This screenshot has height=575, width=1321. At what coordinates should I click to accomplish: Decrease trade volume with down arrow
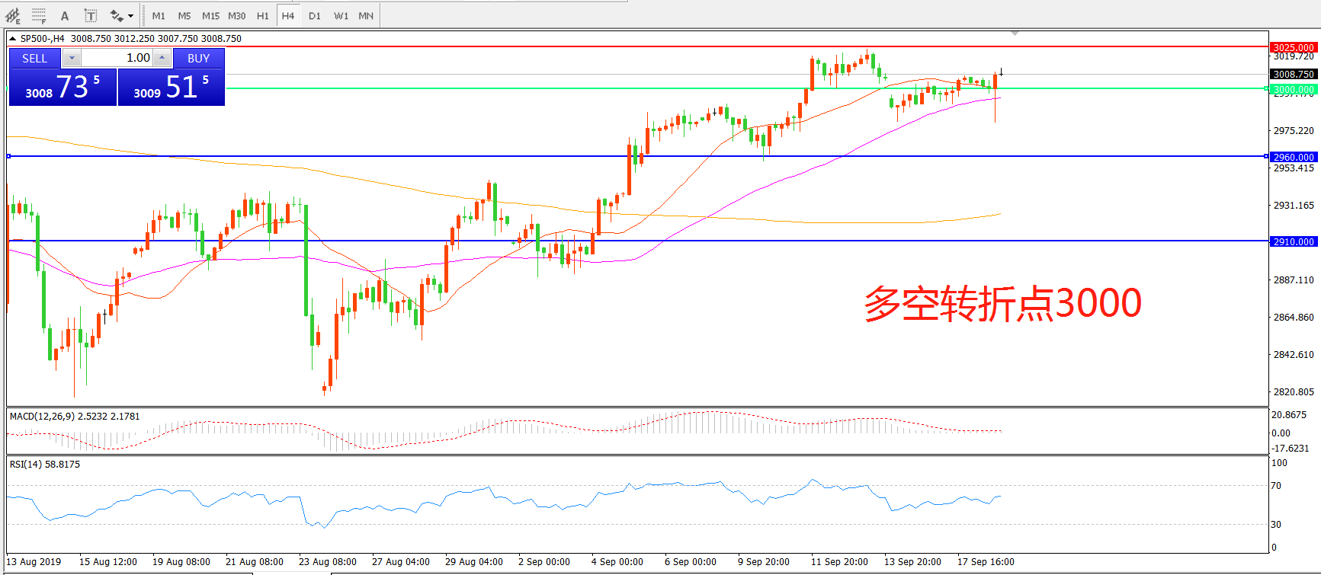point(72,58)
